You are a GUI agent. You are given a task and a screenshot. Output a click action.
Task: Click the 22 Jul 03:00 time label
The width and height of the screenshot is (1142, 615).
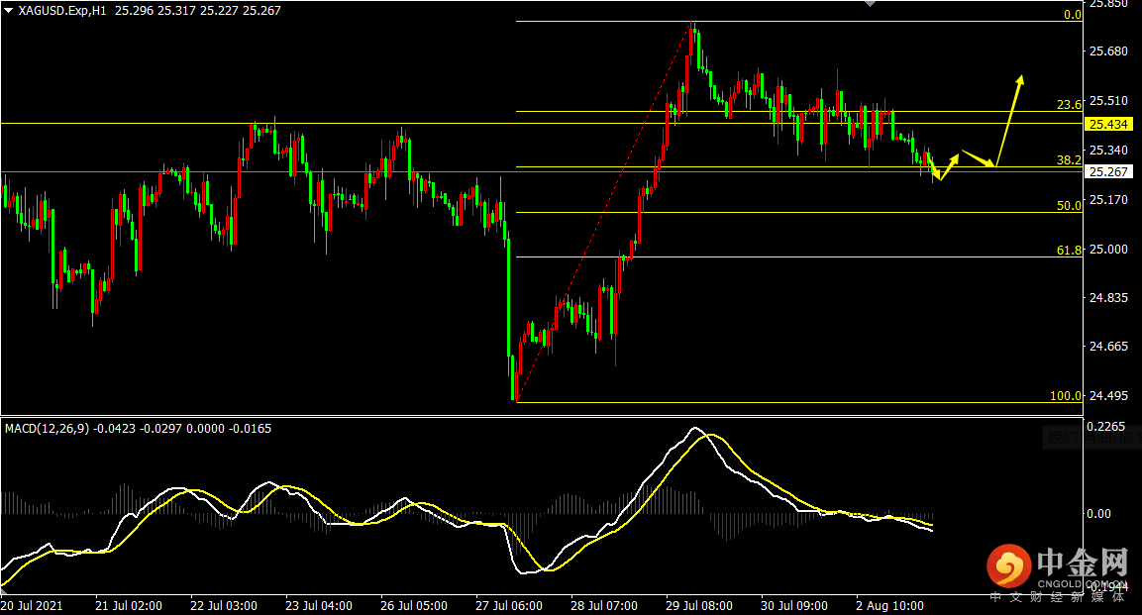coord(224,605)
